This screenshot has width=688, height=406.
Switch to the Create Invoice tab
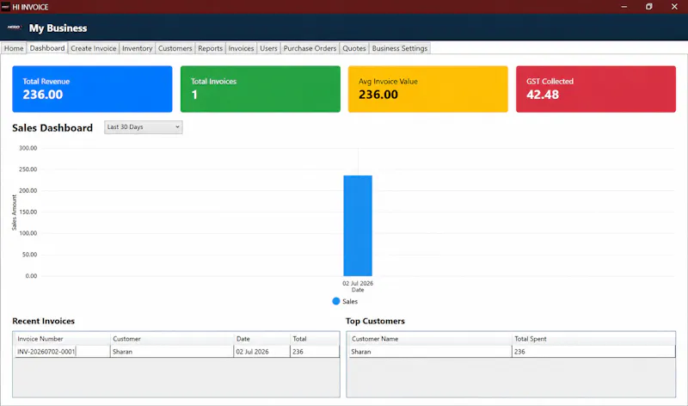point(94,48)
